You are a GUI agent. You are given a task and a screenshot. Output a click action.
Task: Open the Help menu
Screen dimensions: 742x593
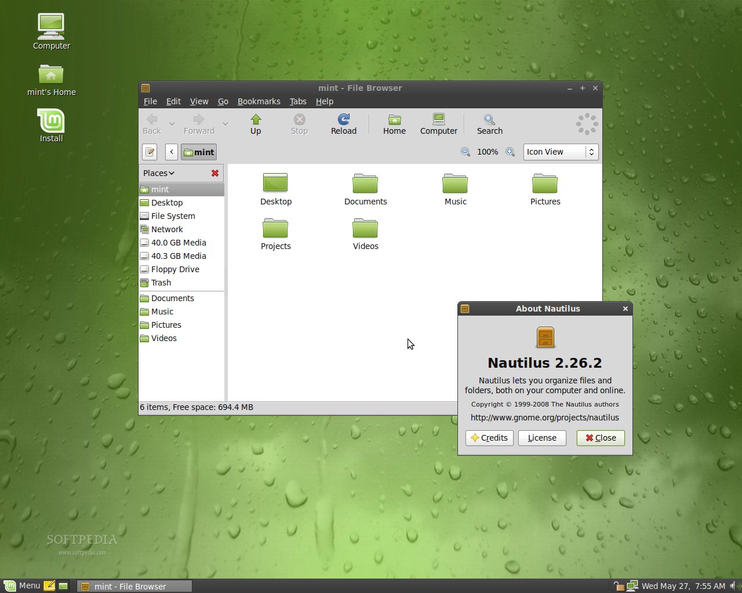(x=325, y=101)
